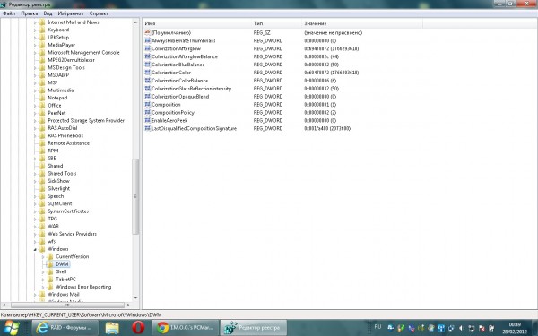Select the DWM key in the tree
Viewport: 538px width, 336px height.
point(62,264)
